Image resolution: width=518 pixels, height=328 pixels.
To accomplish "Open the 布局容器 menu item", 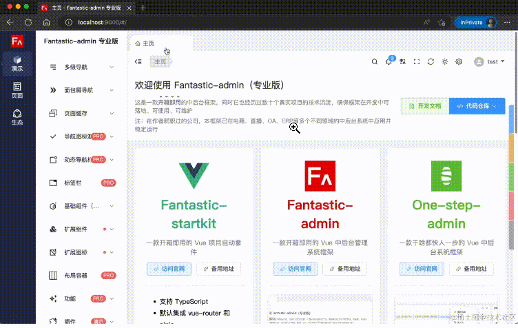I will pos(81,276).
